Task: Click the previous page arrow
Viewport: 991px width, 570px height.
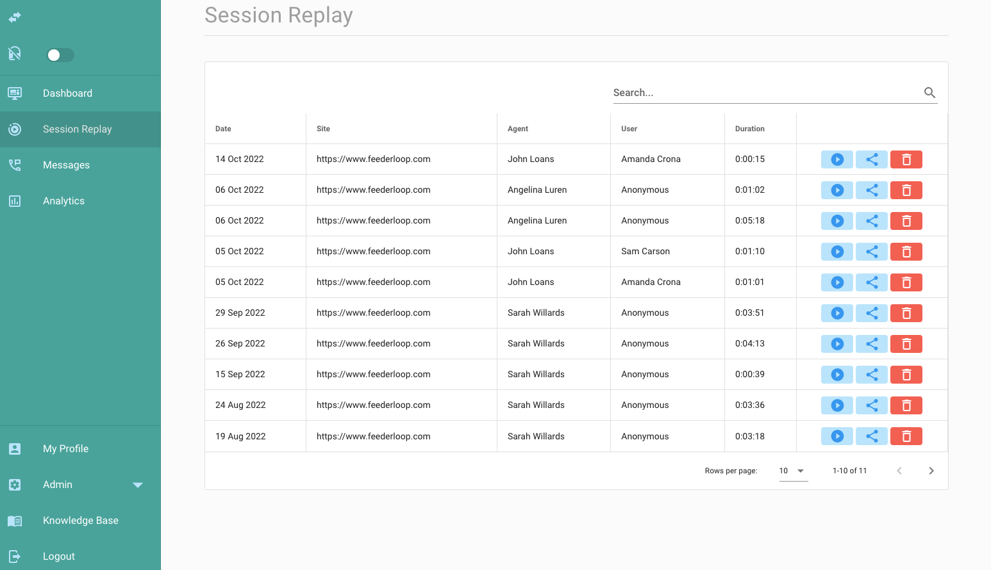Action: coord(899,471)
